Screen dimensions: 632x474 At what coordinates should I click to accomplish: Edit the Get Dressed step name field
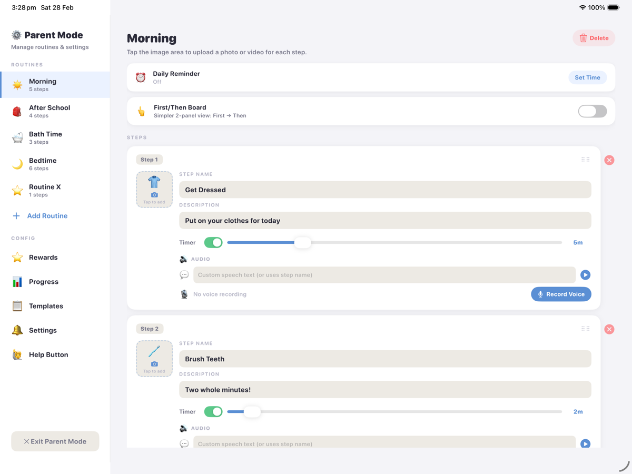pos(385,190)
